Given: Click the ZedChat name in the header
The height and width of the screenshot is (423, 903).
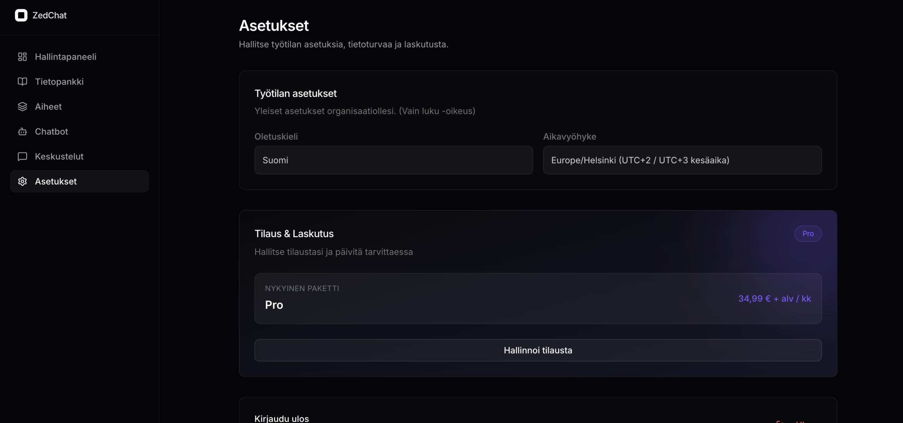Looking at the screenshot, I should (x=49, y=15).
